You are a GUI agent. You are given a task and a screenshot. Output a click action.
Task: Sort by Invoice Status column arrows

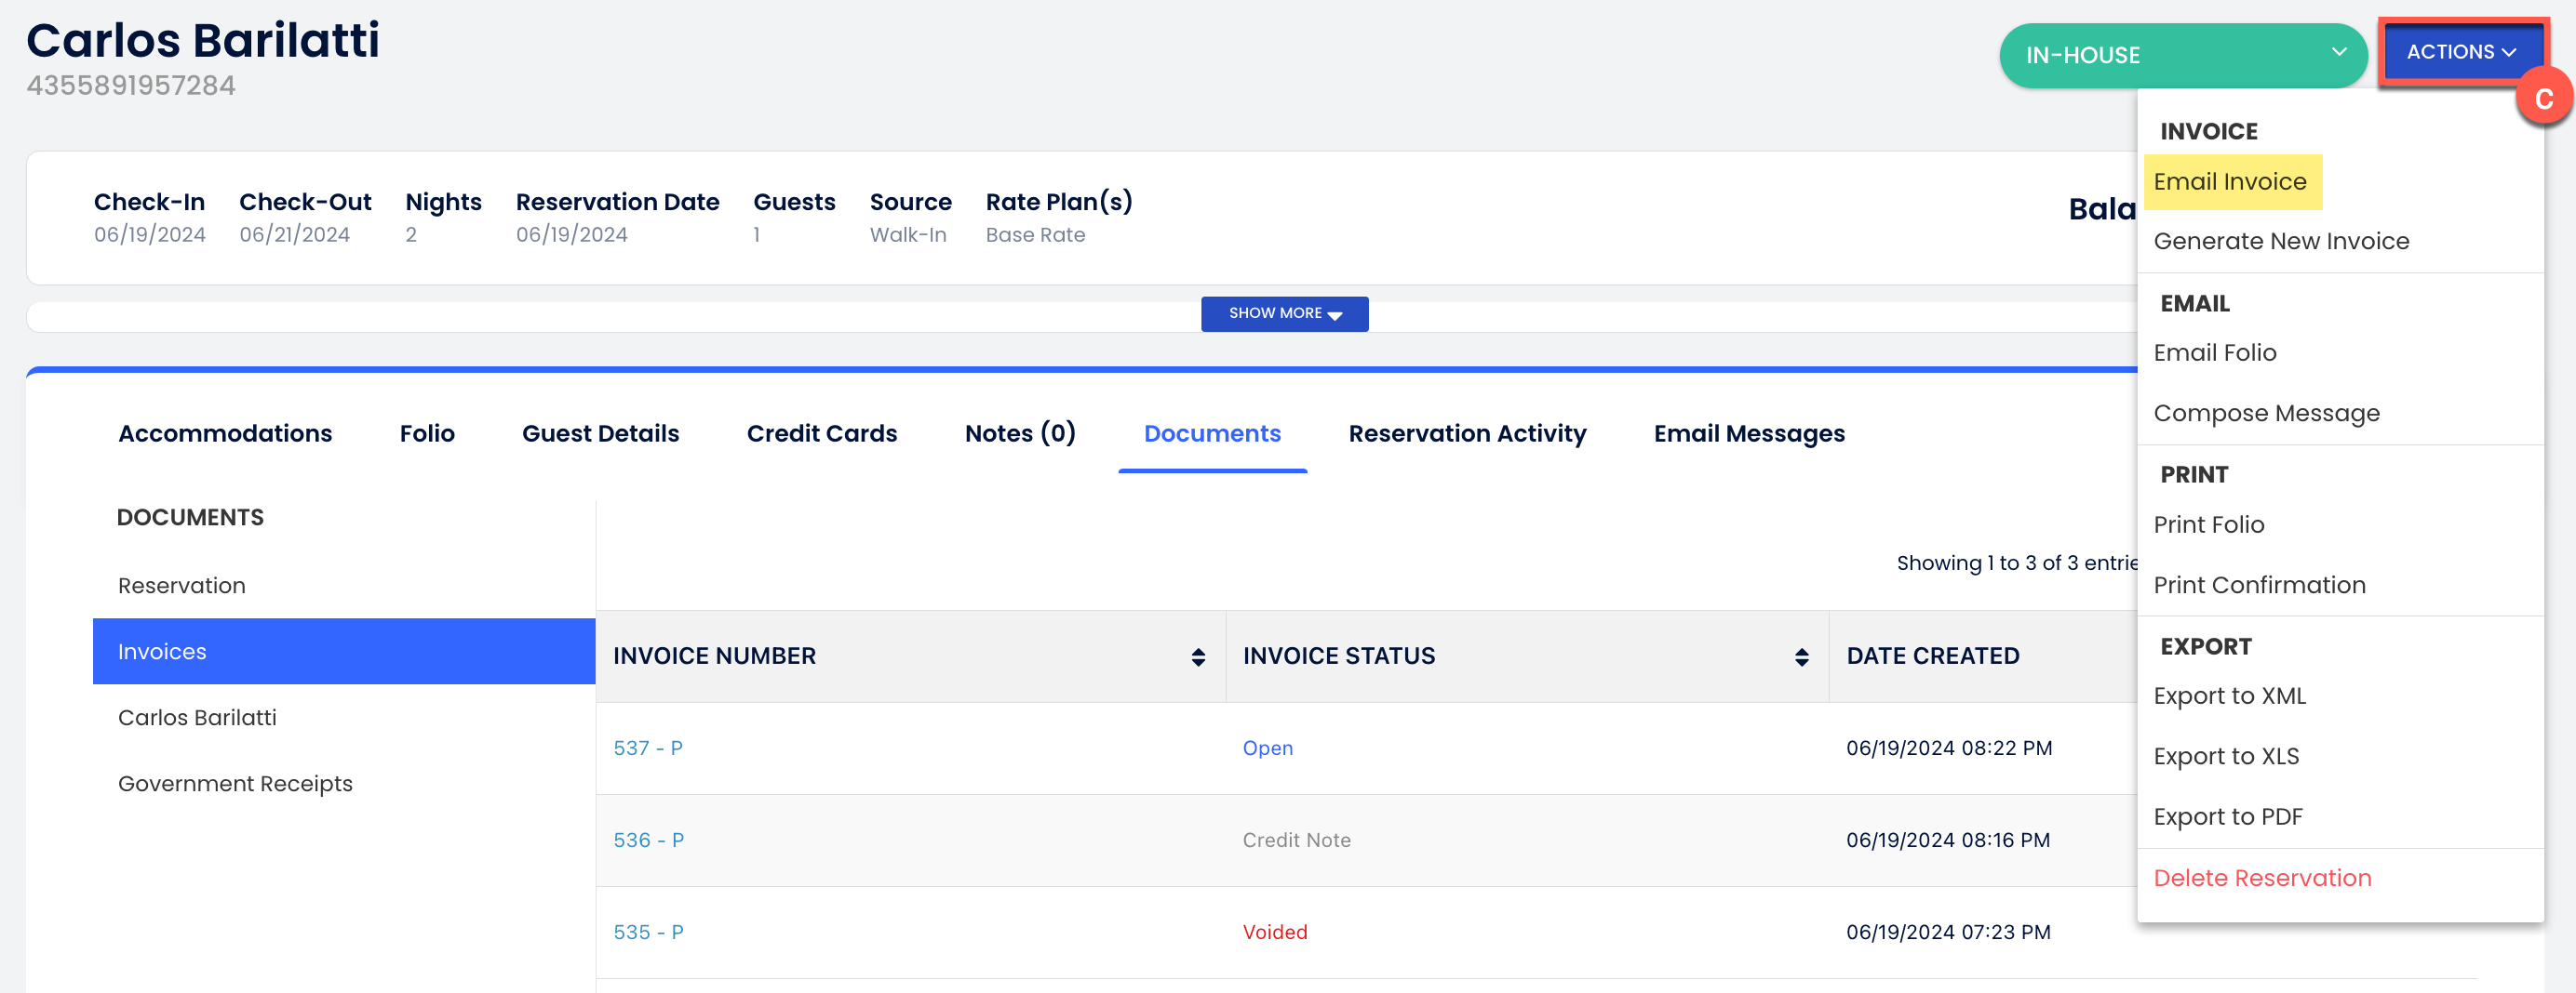tap(1801, 656)
